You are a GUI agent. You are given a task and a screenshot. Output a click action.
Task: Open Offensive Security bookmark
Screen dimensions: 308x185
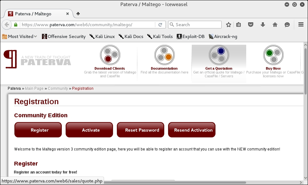coord(64,36)
